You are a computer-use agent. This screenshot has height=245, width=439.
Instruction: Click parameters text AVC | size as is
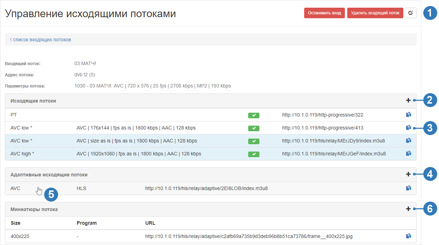(x=137, y=141)
